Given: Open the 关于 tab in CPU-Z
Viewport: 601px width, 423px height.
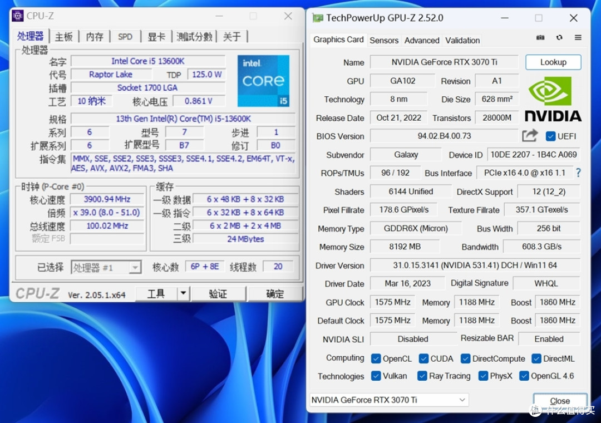Looking at the screenshot, I should (x=232, y=37).
